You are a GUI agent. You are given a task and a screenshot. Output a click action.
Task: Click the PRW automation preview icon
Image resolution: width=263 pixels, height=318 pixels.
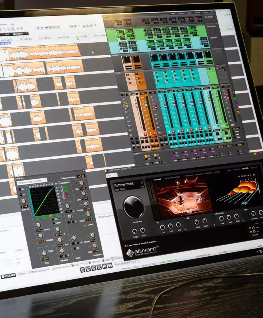(x=99, y=267)
